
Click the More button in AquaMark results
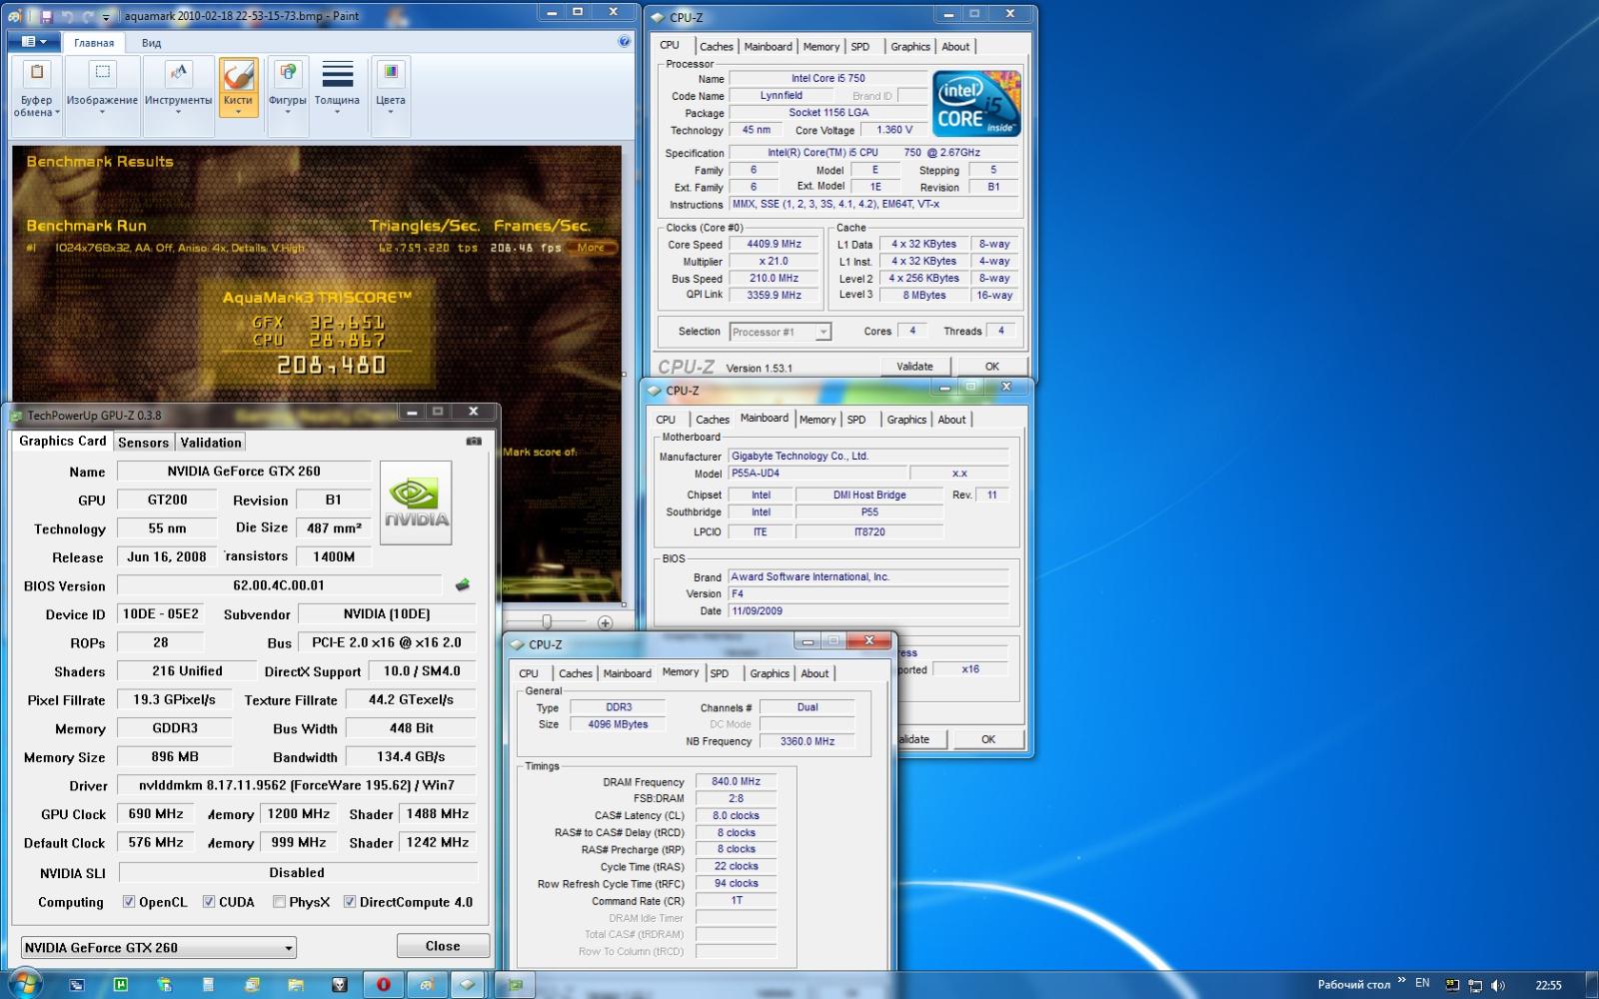[591, 248]
